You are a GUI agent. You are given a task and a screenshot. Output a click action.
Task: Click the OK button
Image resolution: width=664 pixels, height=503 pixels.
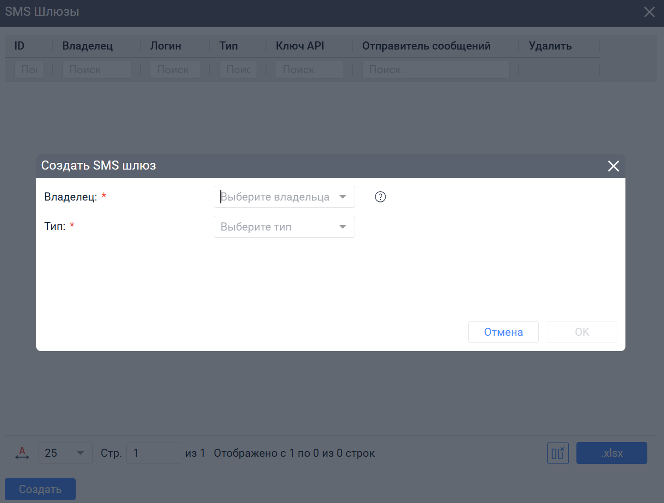(582, 332)
